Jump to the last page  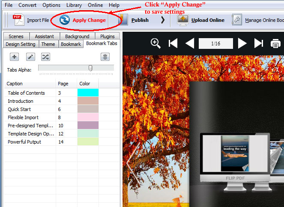259,44
